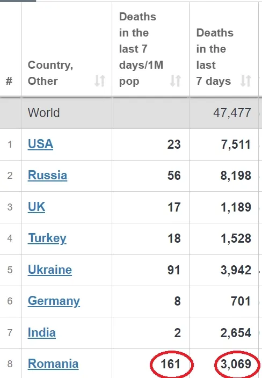Image resolution: width=262 pixels, height=378 pixels.
Task: Open the Ukraine country link
Action: pyautogui.click(x=50, y=270)
